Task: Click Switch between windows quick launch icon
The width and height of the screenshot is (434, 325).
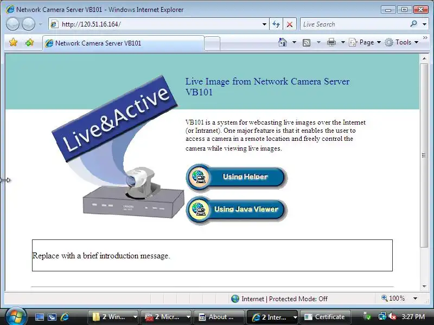Action: (x=52, y=317)
